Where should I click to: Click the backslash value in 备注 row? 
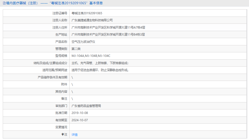[x=72, y=99]
